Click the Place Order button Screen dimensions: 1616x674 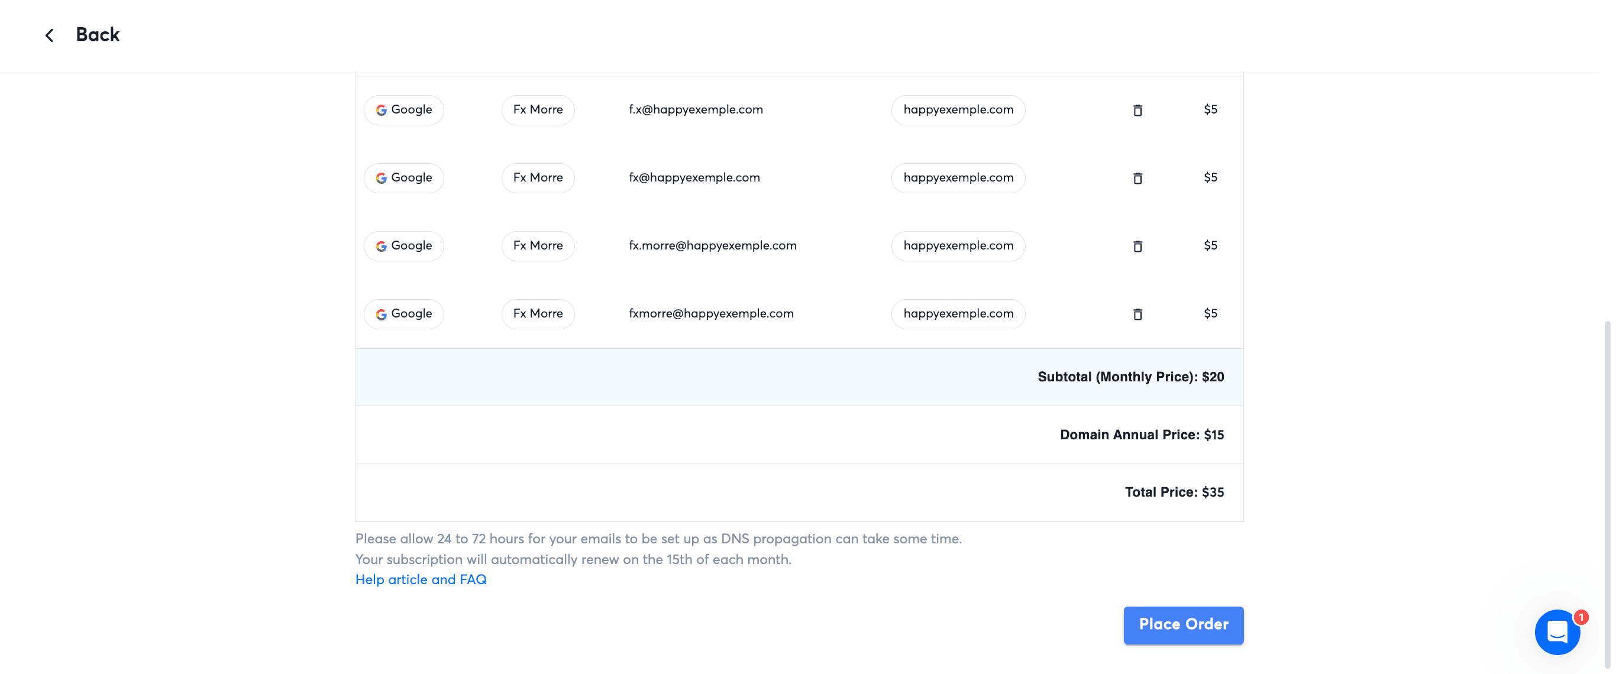click(1183, 625)
